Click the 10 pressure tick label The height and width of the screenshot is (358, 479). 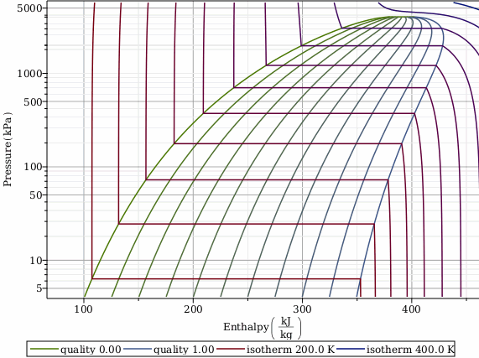(x=36, y=261)
